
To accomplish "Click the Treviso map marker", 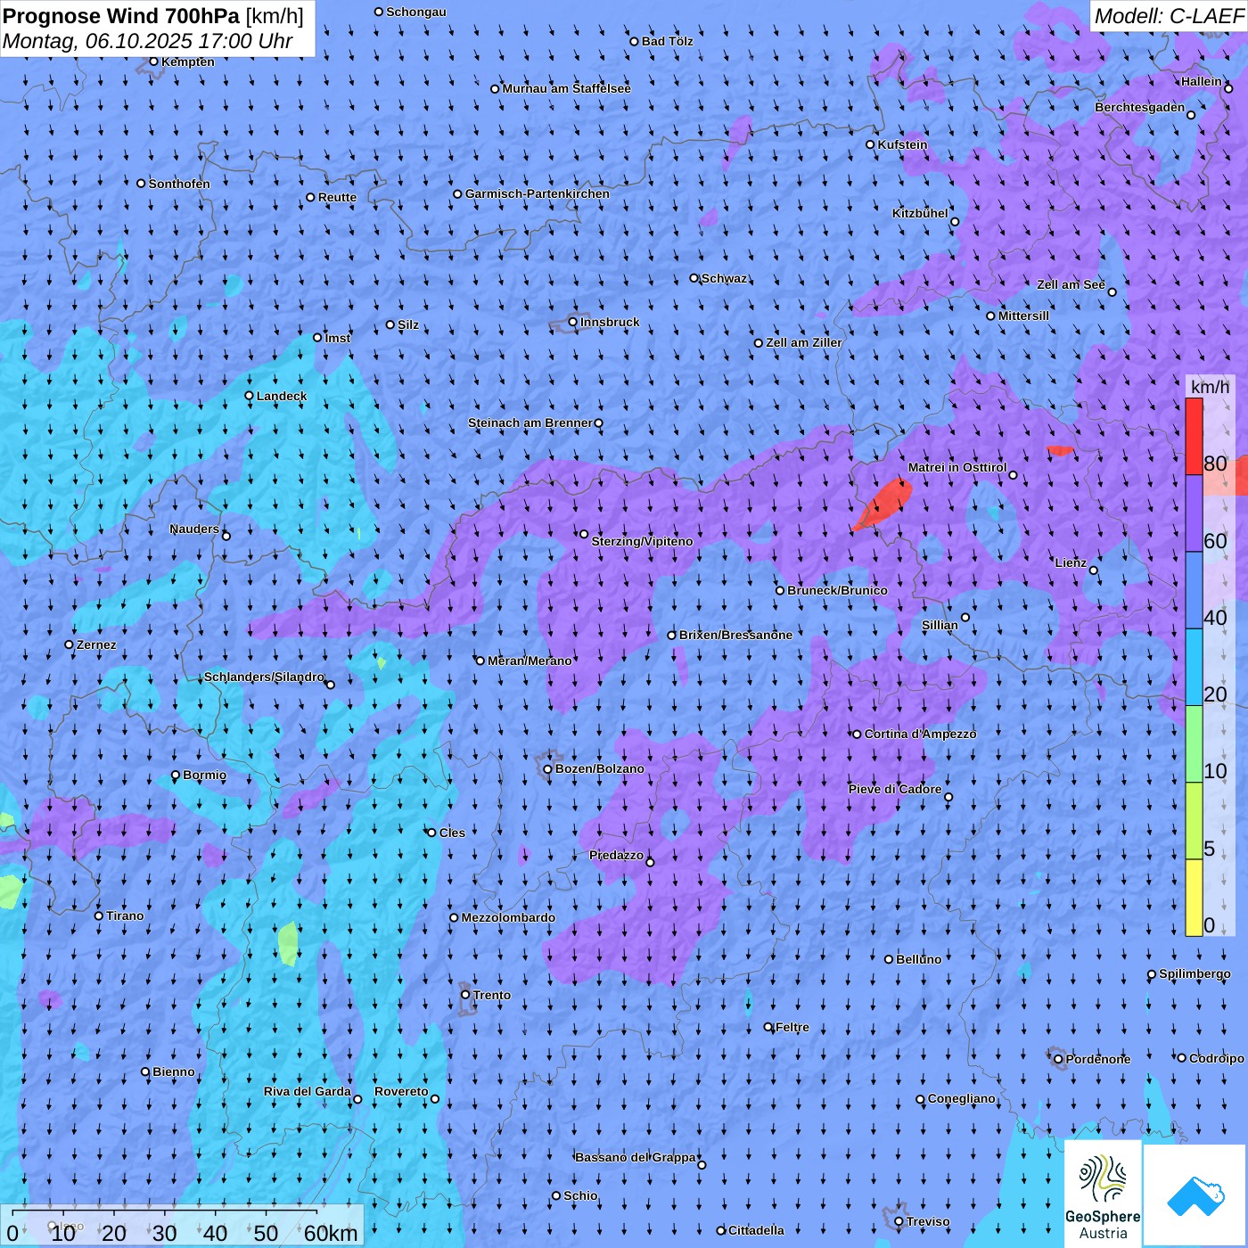I will pyautogui.click(x=899, y=1222).
